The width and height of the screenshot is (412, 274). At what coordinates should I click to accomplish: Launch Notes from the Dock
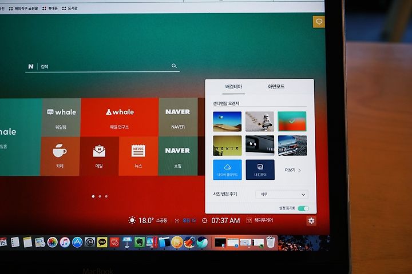click(x=27, y=242)
